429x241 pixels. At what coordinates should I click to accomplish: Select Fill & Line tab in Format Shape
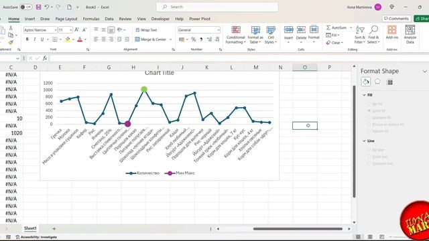click(366, 82)
